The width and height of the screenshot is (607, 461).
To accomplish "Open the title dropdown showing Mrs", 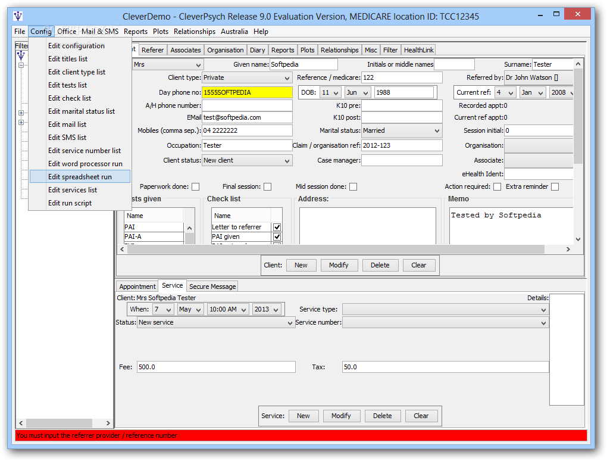I will (x=167, y=64).
